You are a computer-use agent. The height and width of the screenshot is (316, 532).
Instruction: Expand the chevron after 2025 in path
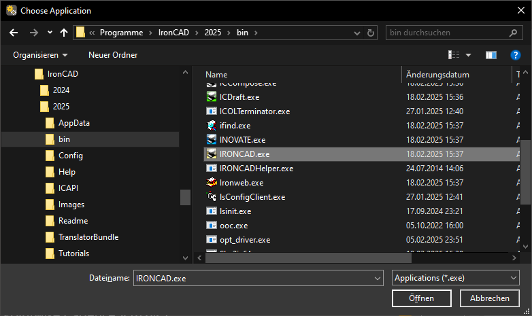[229, 33]
